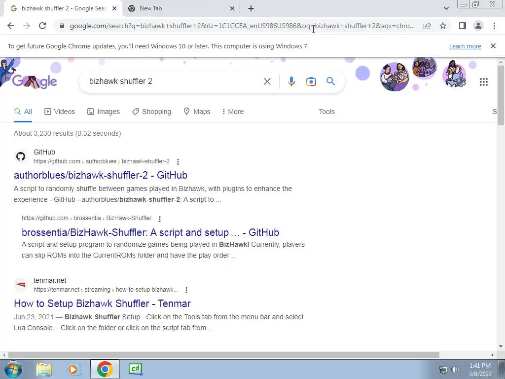Screen dimensions: 505x379
Task: Click the GitHub favicon beside the first result
Action: click(21, 156)
